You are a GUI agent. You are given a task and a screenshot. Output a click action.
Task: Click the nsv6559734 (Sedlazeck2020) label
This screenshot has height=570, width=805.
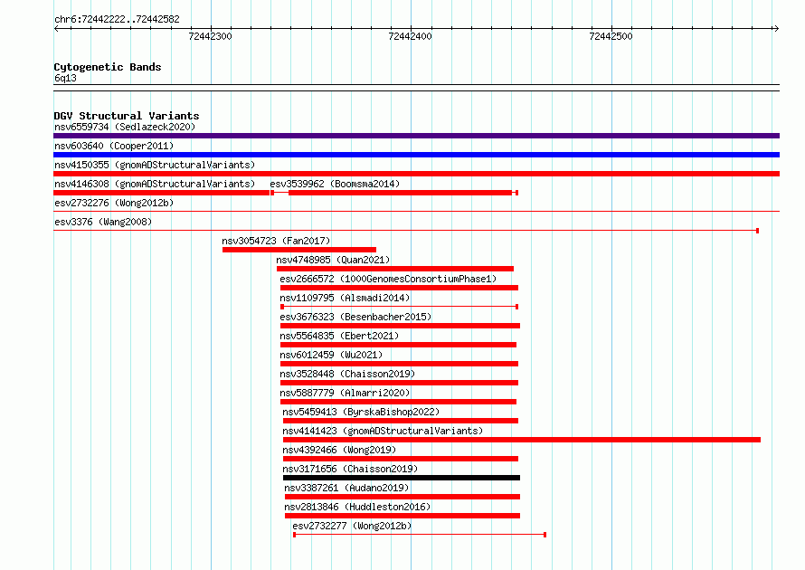tap(125, 127)
